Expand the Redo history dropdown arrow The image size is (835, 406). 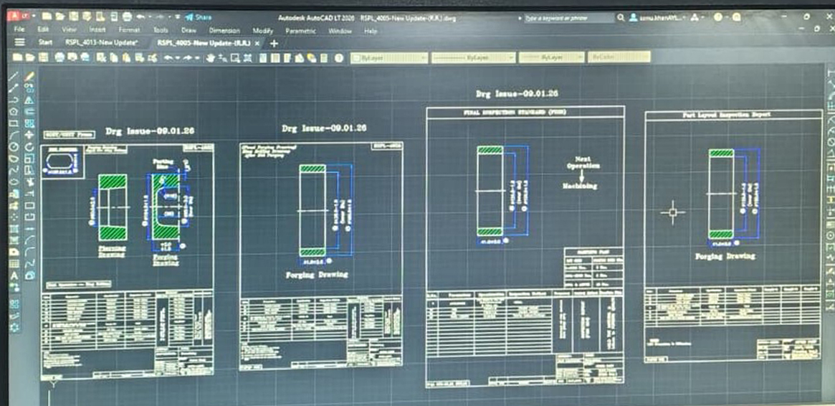(197, 57)
